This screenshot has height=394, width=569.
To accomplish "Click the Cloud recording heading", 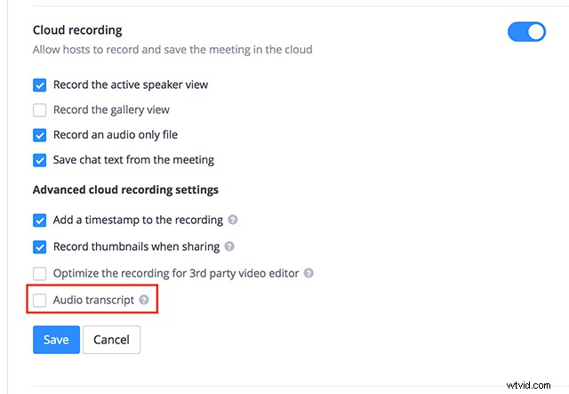I will (77, 30).
